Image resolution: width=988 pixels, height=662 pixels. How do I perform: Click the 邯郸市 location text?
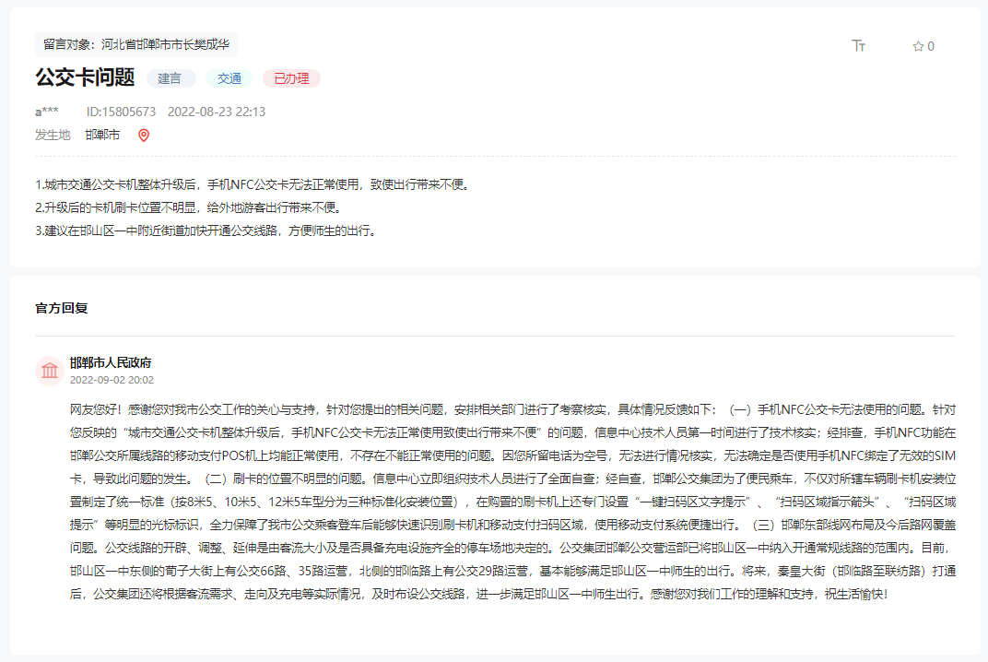pos(102,135)
